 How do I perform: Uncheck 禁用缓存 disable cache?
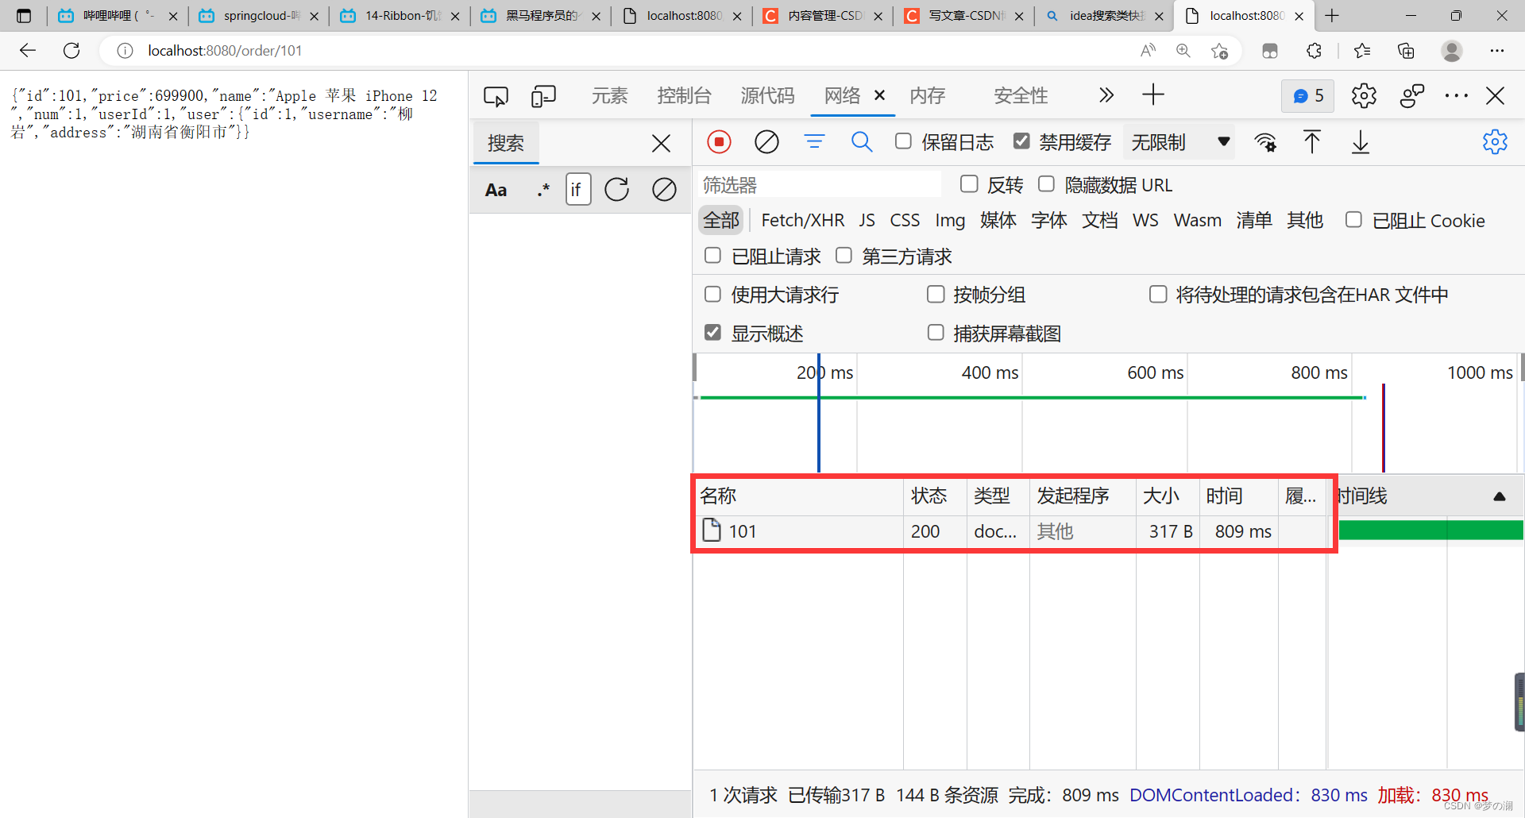[1021, 141]
